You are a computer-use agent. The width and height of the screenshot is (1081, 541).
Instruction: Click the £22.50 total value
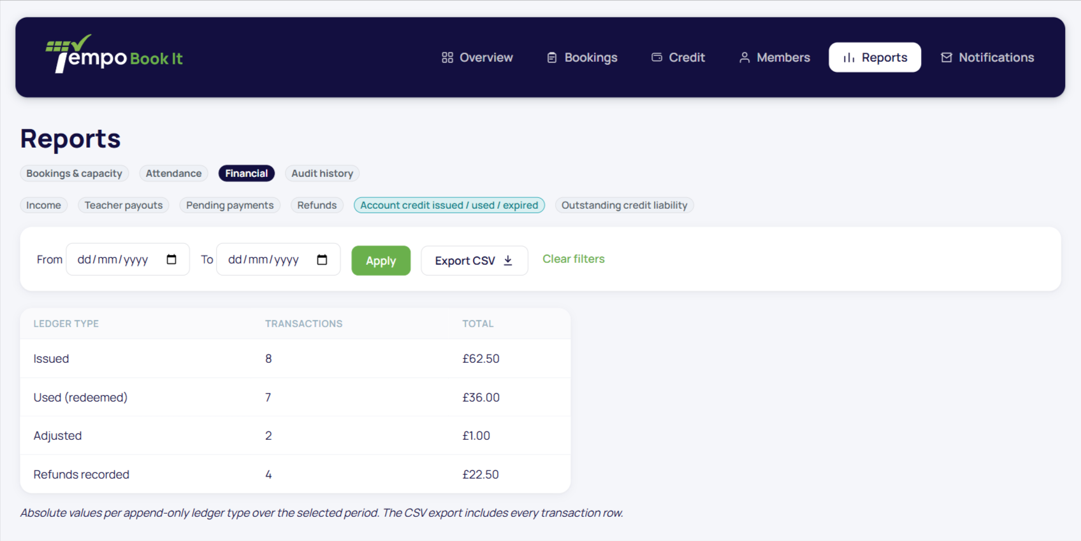[x=481, y=474]
